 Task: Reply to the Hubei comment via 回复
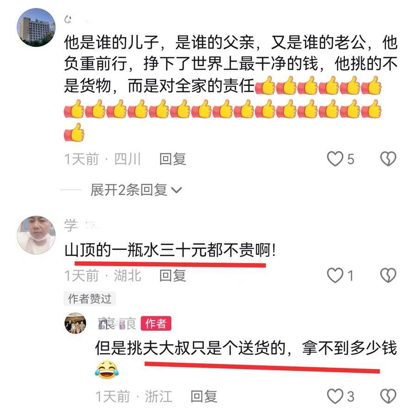click(172, 275)
